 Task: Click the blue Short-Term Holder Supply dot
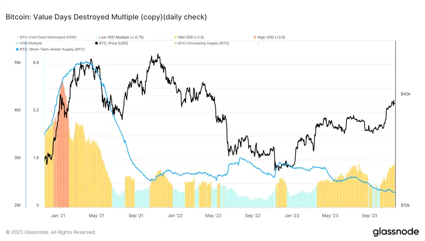point(17,49)
